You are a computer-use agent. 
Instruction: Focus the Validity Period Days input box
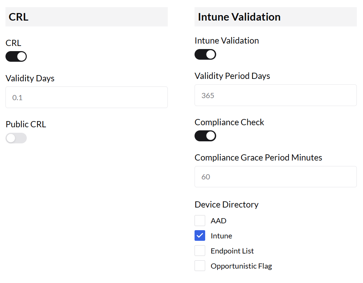(x=276, y=95)
